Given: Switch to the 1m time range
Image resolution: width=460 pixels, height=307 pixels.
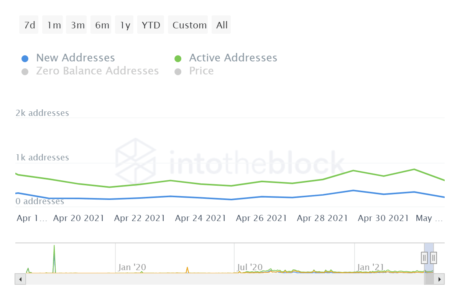Looking at the screenshot, I should pyautogui.click(x=54, y=25).
